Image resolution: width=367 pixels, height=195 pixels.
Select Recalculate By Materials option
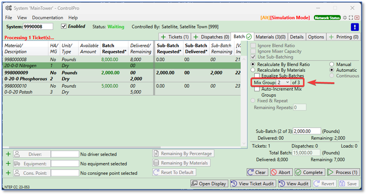253,70
